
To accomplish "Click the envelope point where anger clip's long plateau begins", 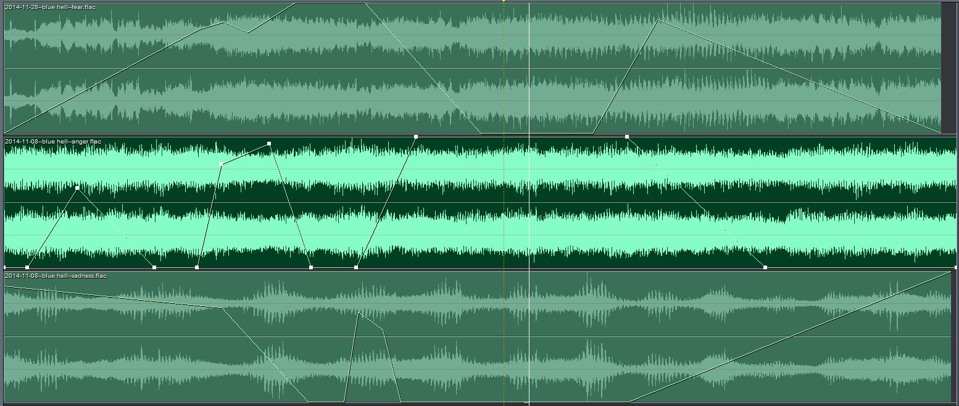I will pos(416,136).
